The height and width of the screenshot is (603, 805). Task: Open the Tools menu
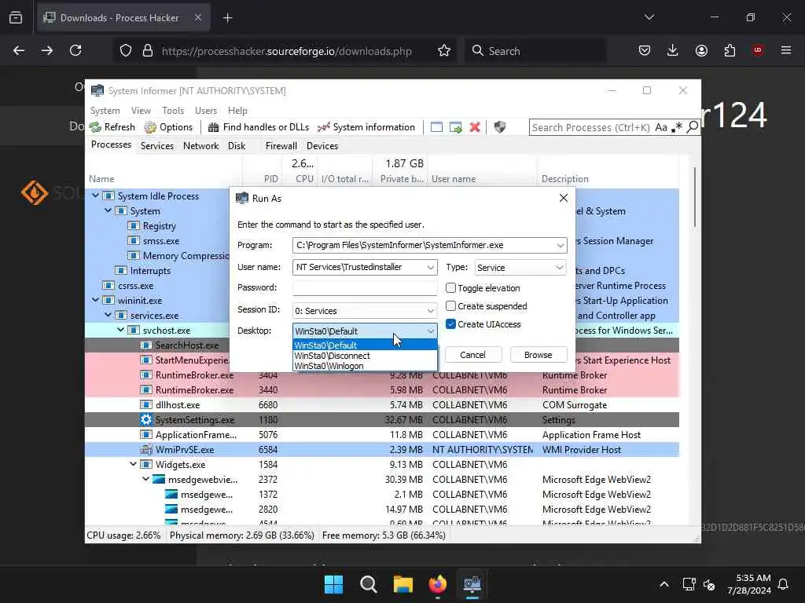172,111
